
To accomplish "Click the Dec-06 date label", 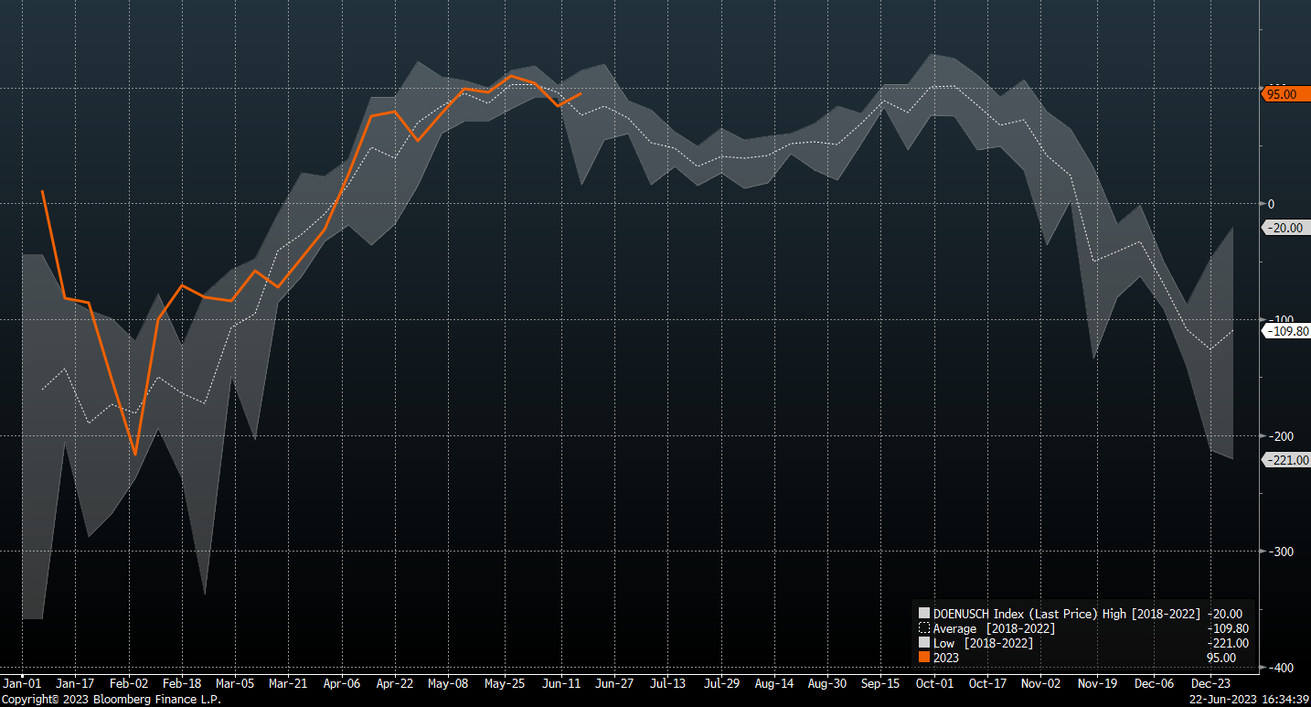I will tap(1154, 683).
